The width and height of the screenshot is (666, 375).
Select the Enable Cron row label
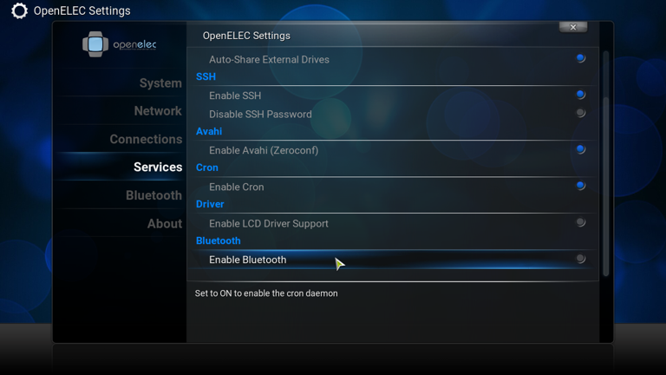pyautogui.click(x=236, y=187)
